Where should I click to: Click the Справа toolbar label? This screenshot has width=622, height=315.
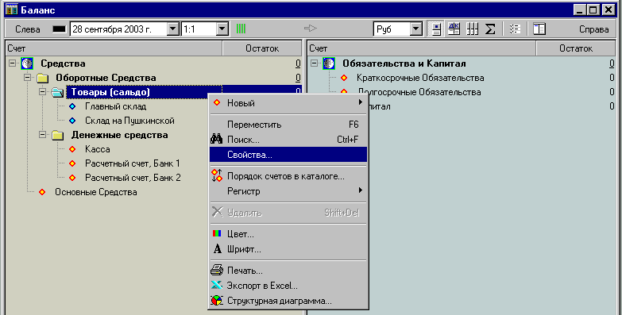pos(593,29)
